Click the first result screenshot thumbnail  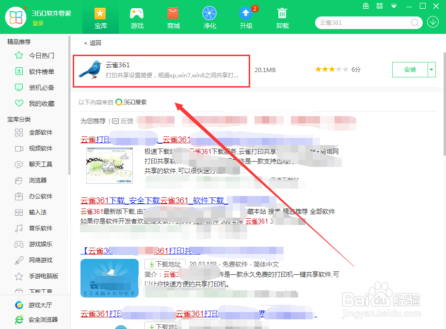pyautogui.click(x=110, y=165)
